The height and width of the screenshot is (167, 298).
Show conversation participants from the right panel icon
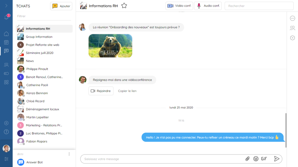pos(292,28)
